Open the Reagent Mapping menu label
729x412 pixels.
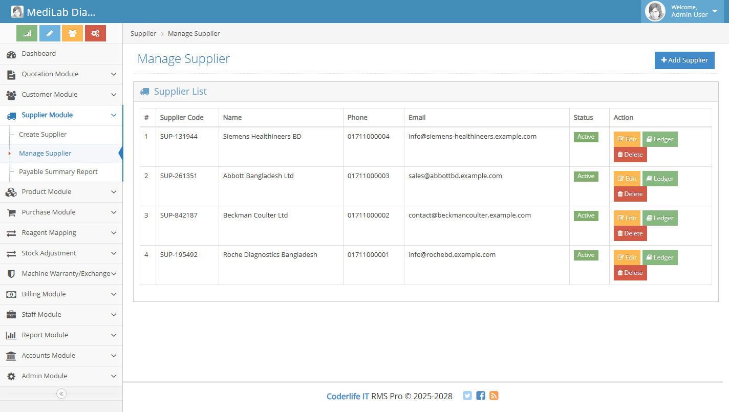click(49, 233)
